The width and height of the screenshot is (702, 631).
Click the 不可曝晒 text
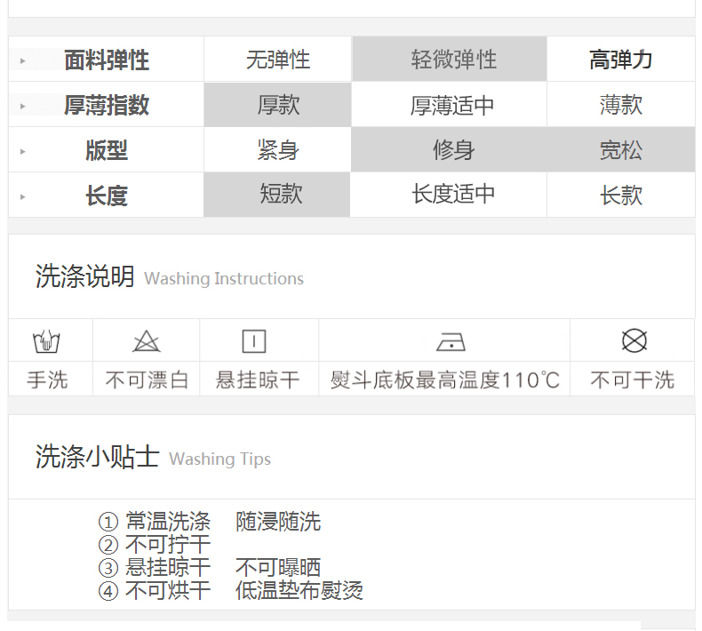coord(278,567)
